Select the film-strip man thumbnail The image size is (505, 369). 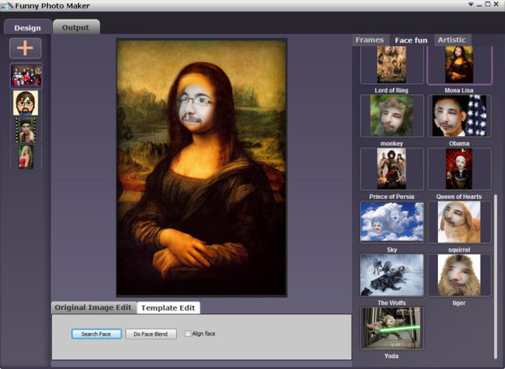click(x=26, y=130)
